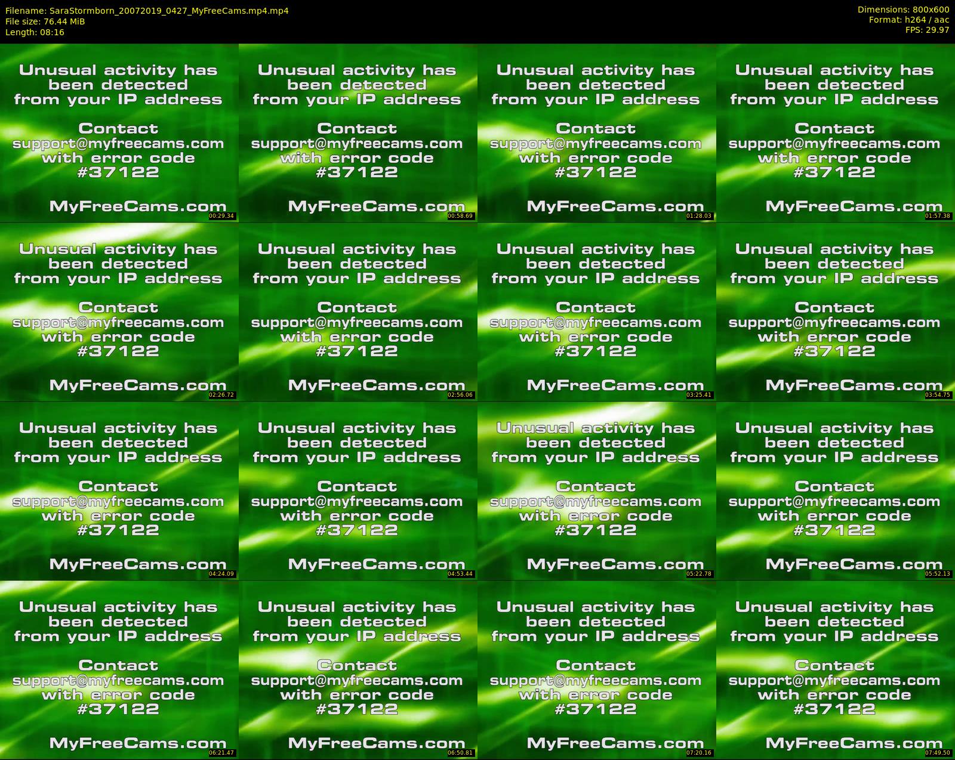
Task: Select the 'File size: 76.44 MiB' text
Action: [45, 21]
